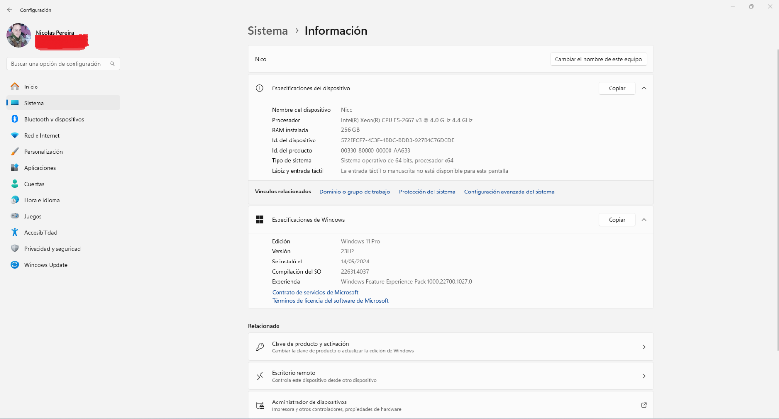Screen dimensions: 779x419
Task: Click 'Sistema operativo de 64 bits' value
Action: click(x=397, y=161)
